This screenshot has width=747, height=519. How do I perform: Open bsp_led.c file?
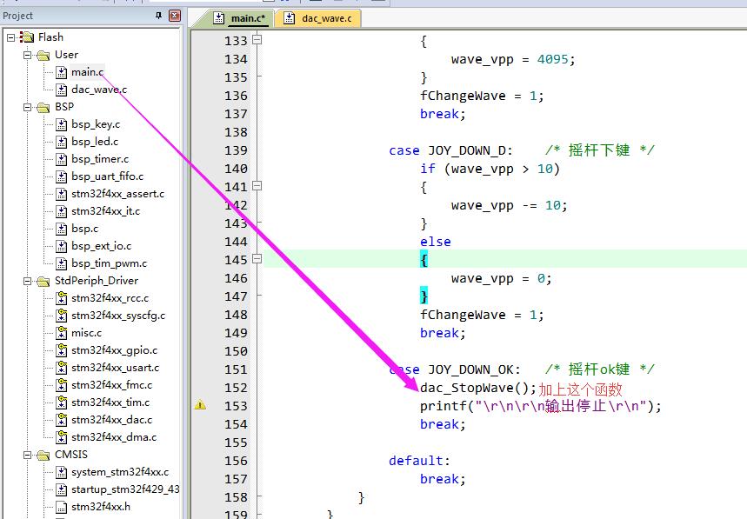[x=95, y=142]
